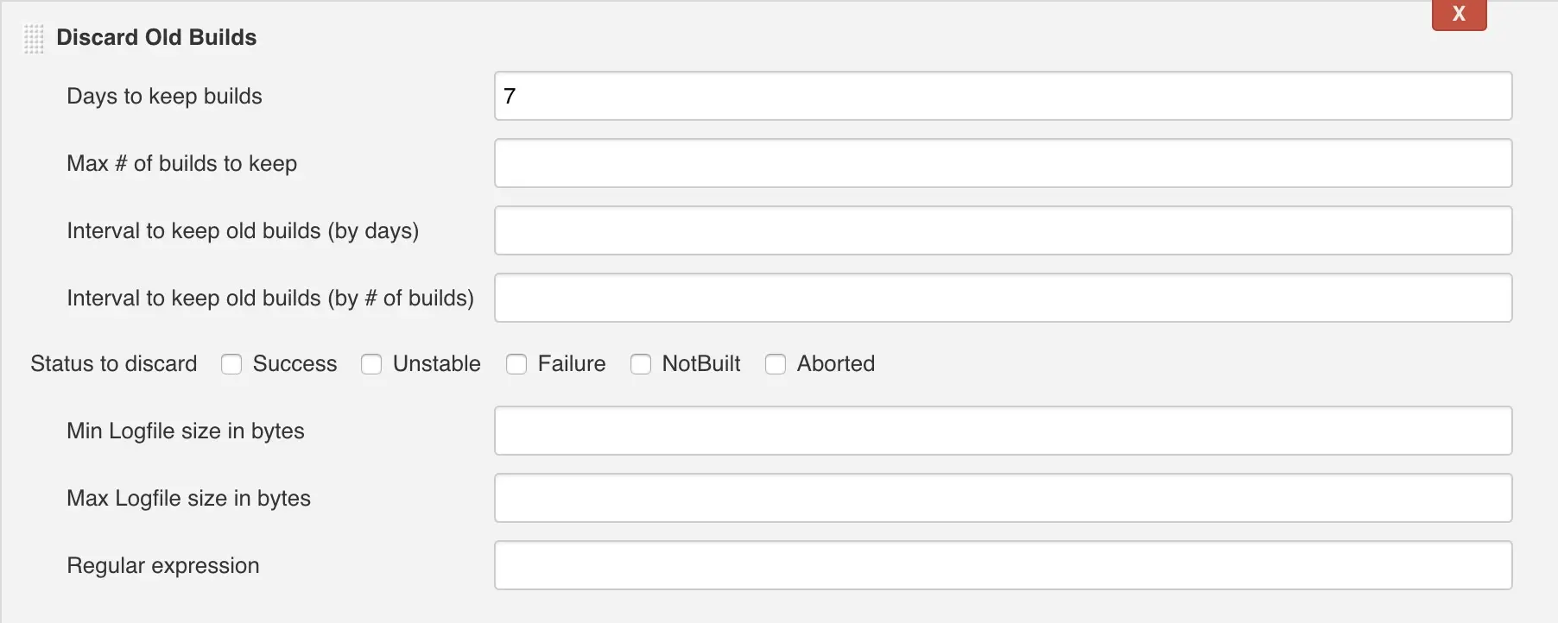The image size is (1558, 623).
Task: Click the Days to keep builds label text
Action: click(x=164, y=96)
